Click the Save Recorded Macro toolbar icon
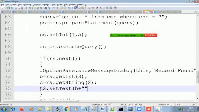 111,8
